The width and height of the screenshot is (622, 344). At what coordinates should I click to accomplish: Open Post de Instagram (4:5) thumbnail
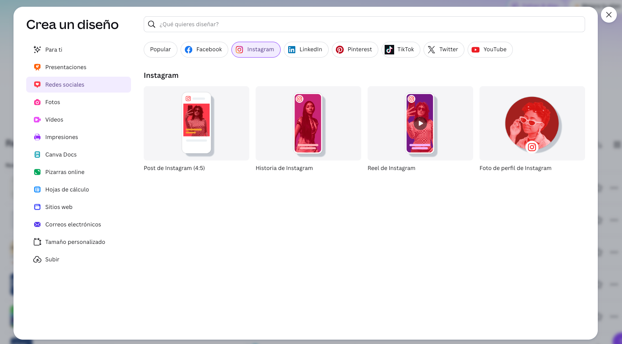[196, 123]
